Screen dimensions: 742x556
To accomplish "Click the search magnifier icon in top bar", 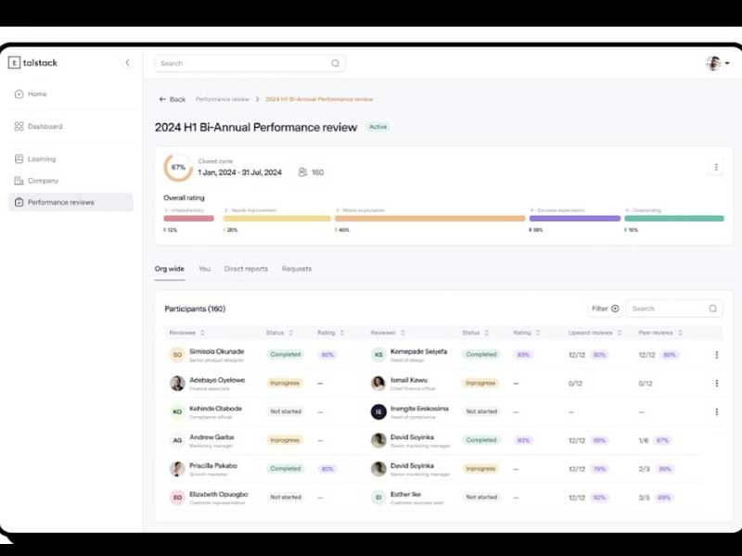I will pyautogui.click(x=335, y=64).
